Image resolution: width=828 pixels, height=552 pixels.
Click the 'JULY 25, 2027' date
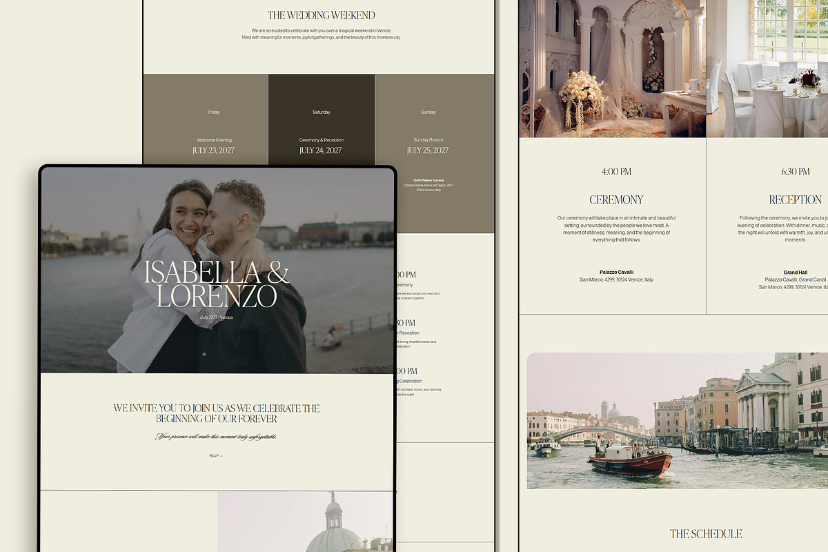(428, 150)
